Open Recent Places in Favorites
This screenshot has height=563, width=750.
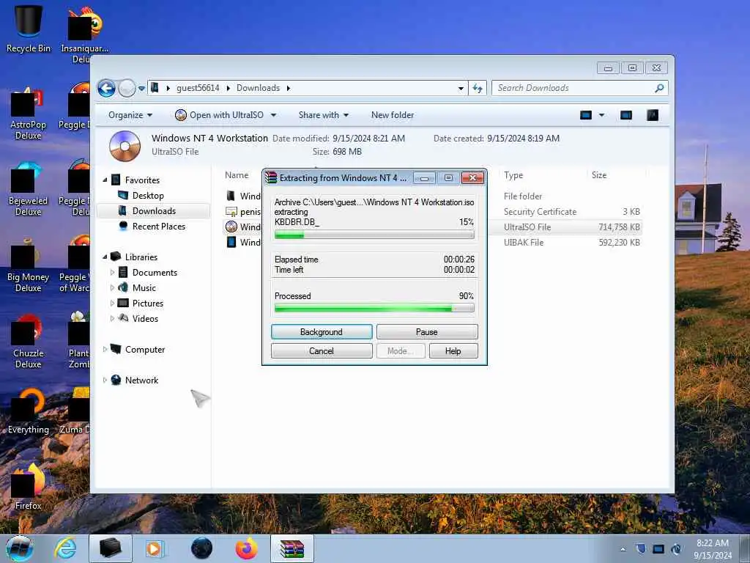click(158, 226)
